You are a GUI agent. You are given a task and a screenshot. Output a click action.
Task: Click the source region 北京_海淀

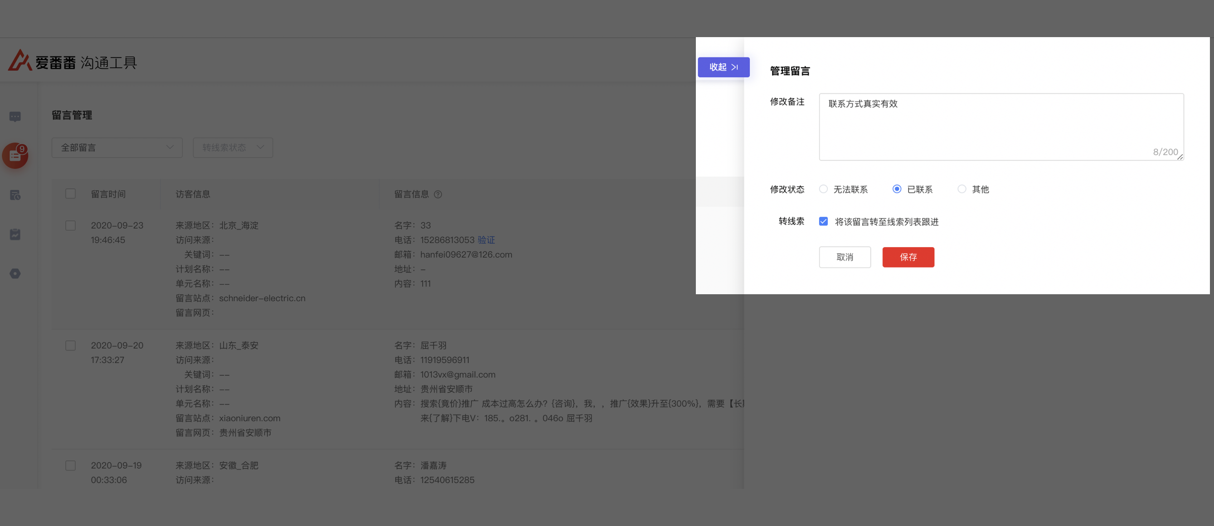pos(238,225)
